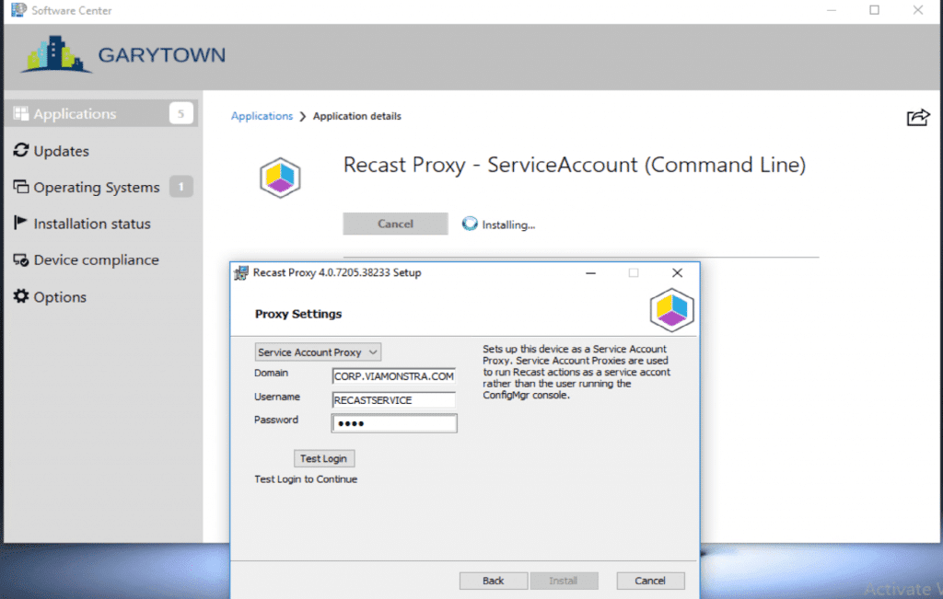Click the Installing progress spinner
The width and height of the screenshot is (943, 599).
470,224
